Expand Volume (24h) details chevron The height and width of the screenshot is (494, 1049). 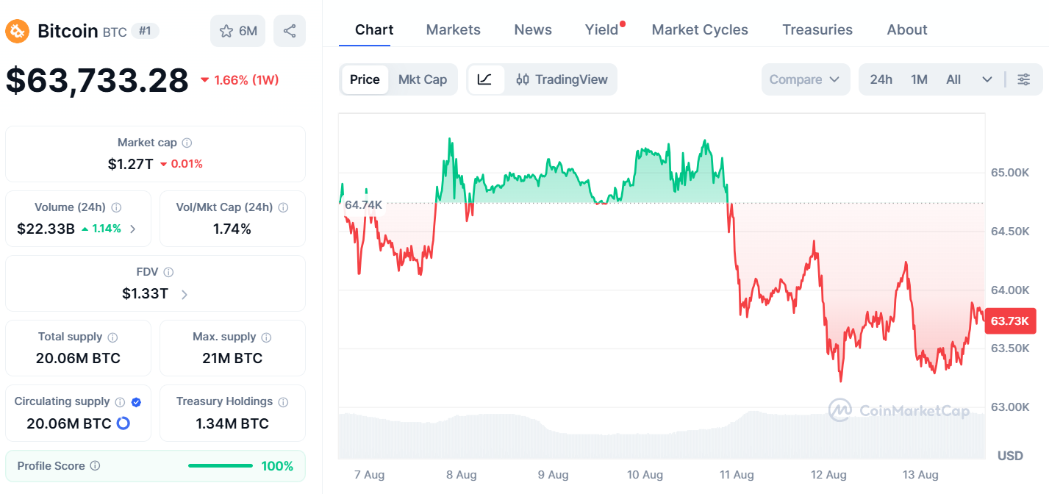coord(133,229)
